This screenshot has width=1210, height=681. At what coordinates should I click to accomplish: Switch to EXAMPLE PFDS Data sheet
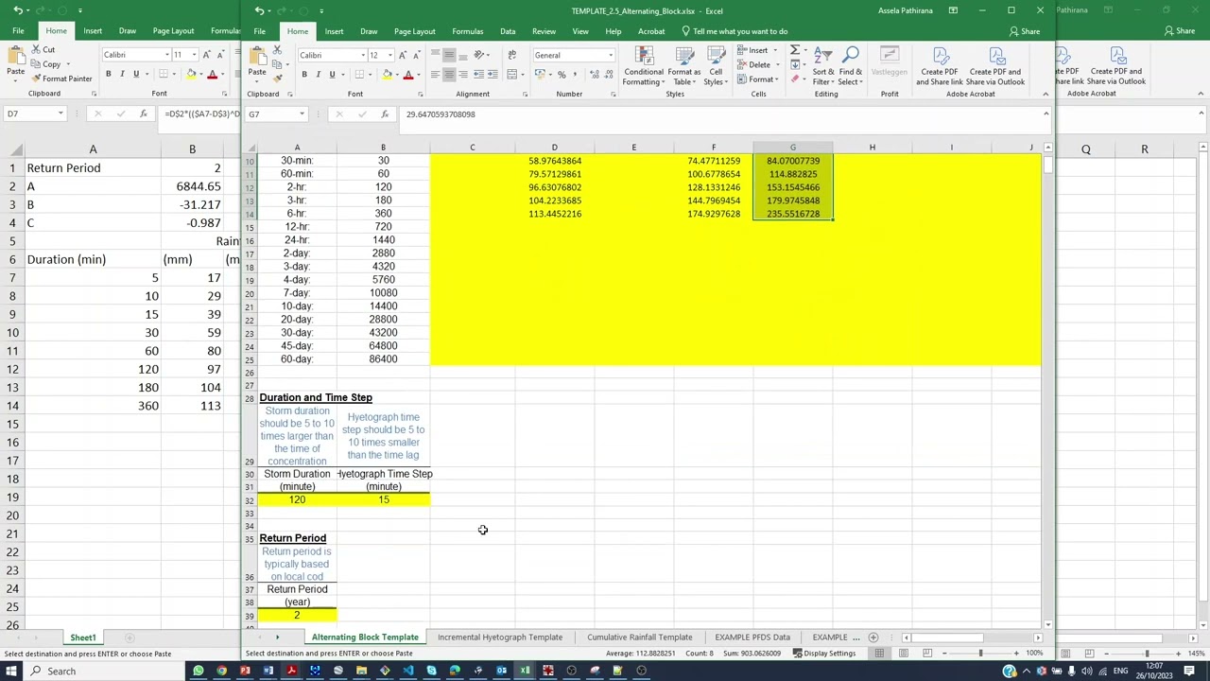pyautogui.click(x=752, y=637)
